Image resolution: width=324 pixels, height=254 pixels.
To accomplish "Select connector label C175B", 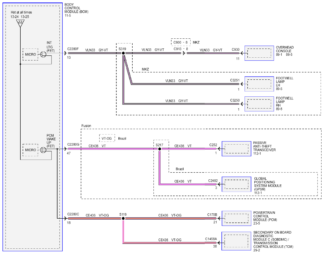I will pos(212,215).
